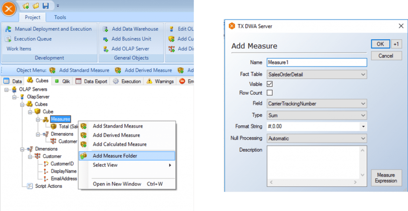Open the Select View submenu
Viewport: 408px width, 211px height.
tap(127, 165)
